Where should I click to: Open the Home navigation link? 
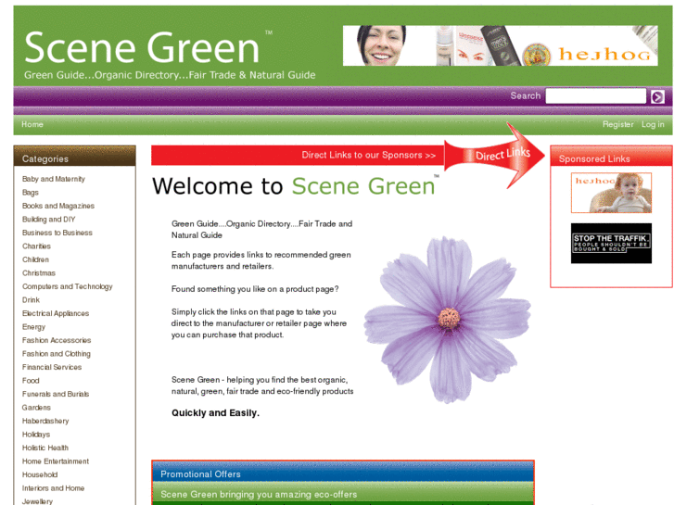click(32, 124)
